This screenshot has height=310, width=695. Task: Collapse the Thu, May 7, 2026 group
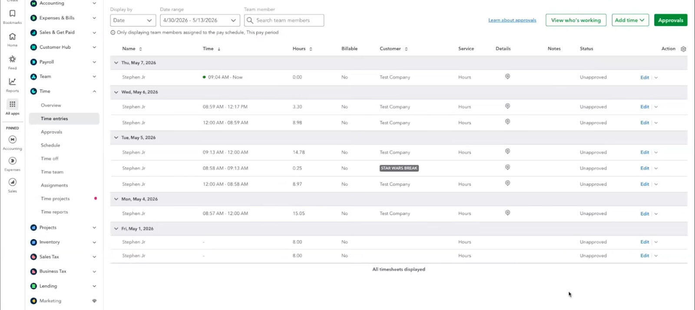pyautogui.click(x=116, y=63)
